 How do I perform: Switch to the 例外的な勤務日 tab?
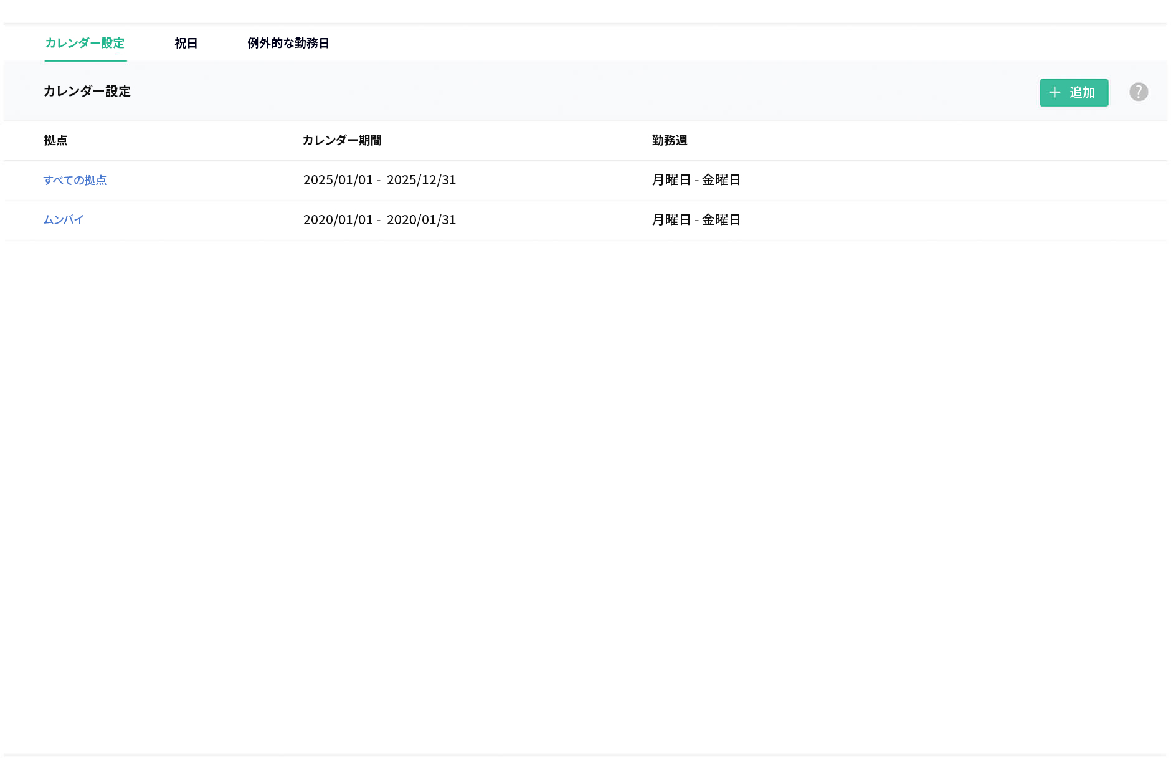(x=288, y=44)
